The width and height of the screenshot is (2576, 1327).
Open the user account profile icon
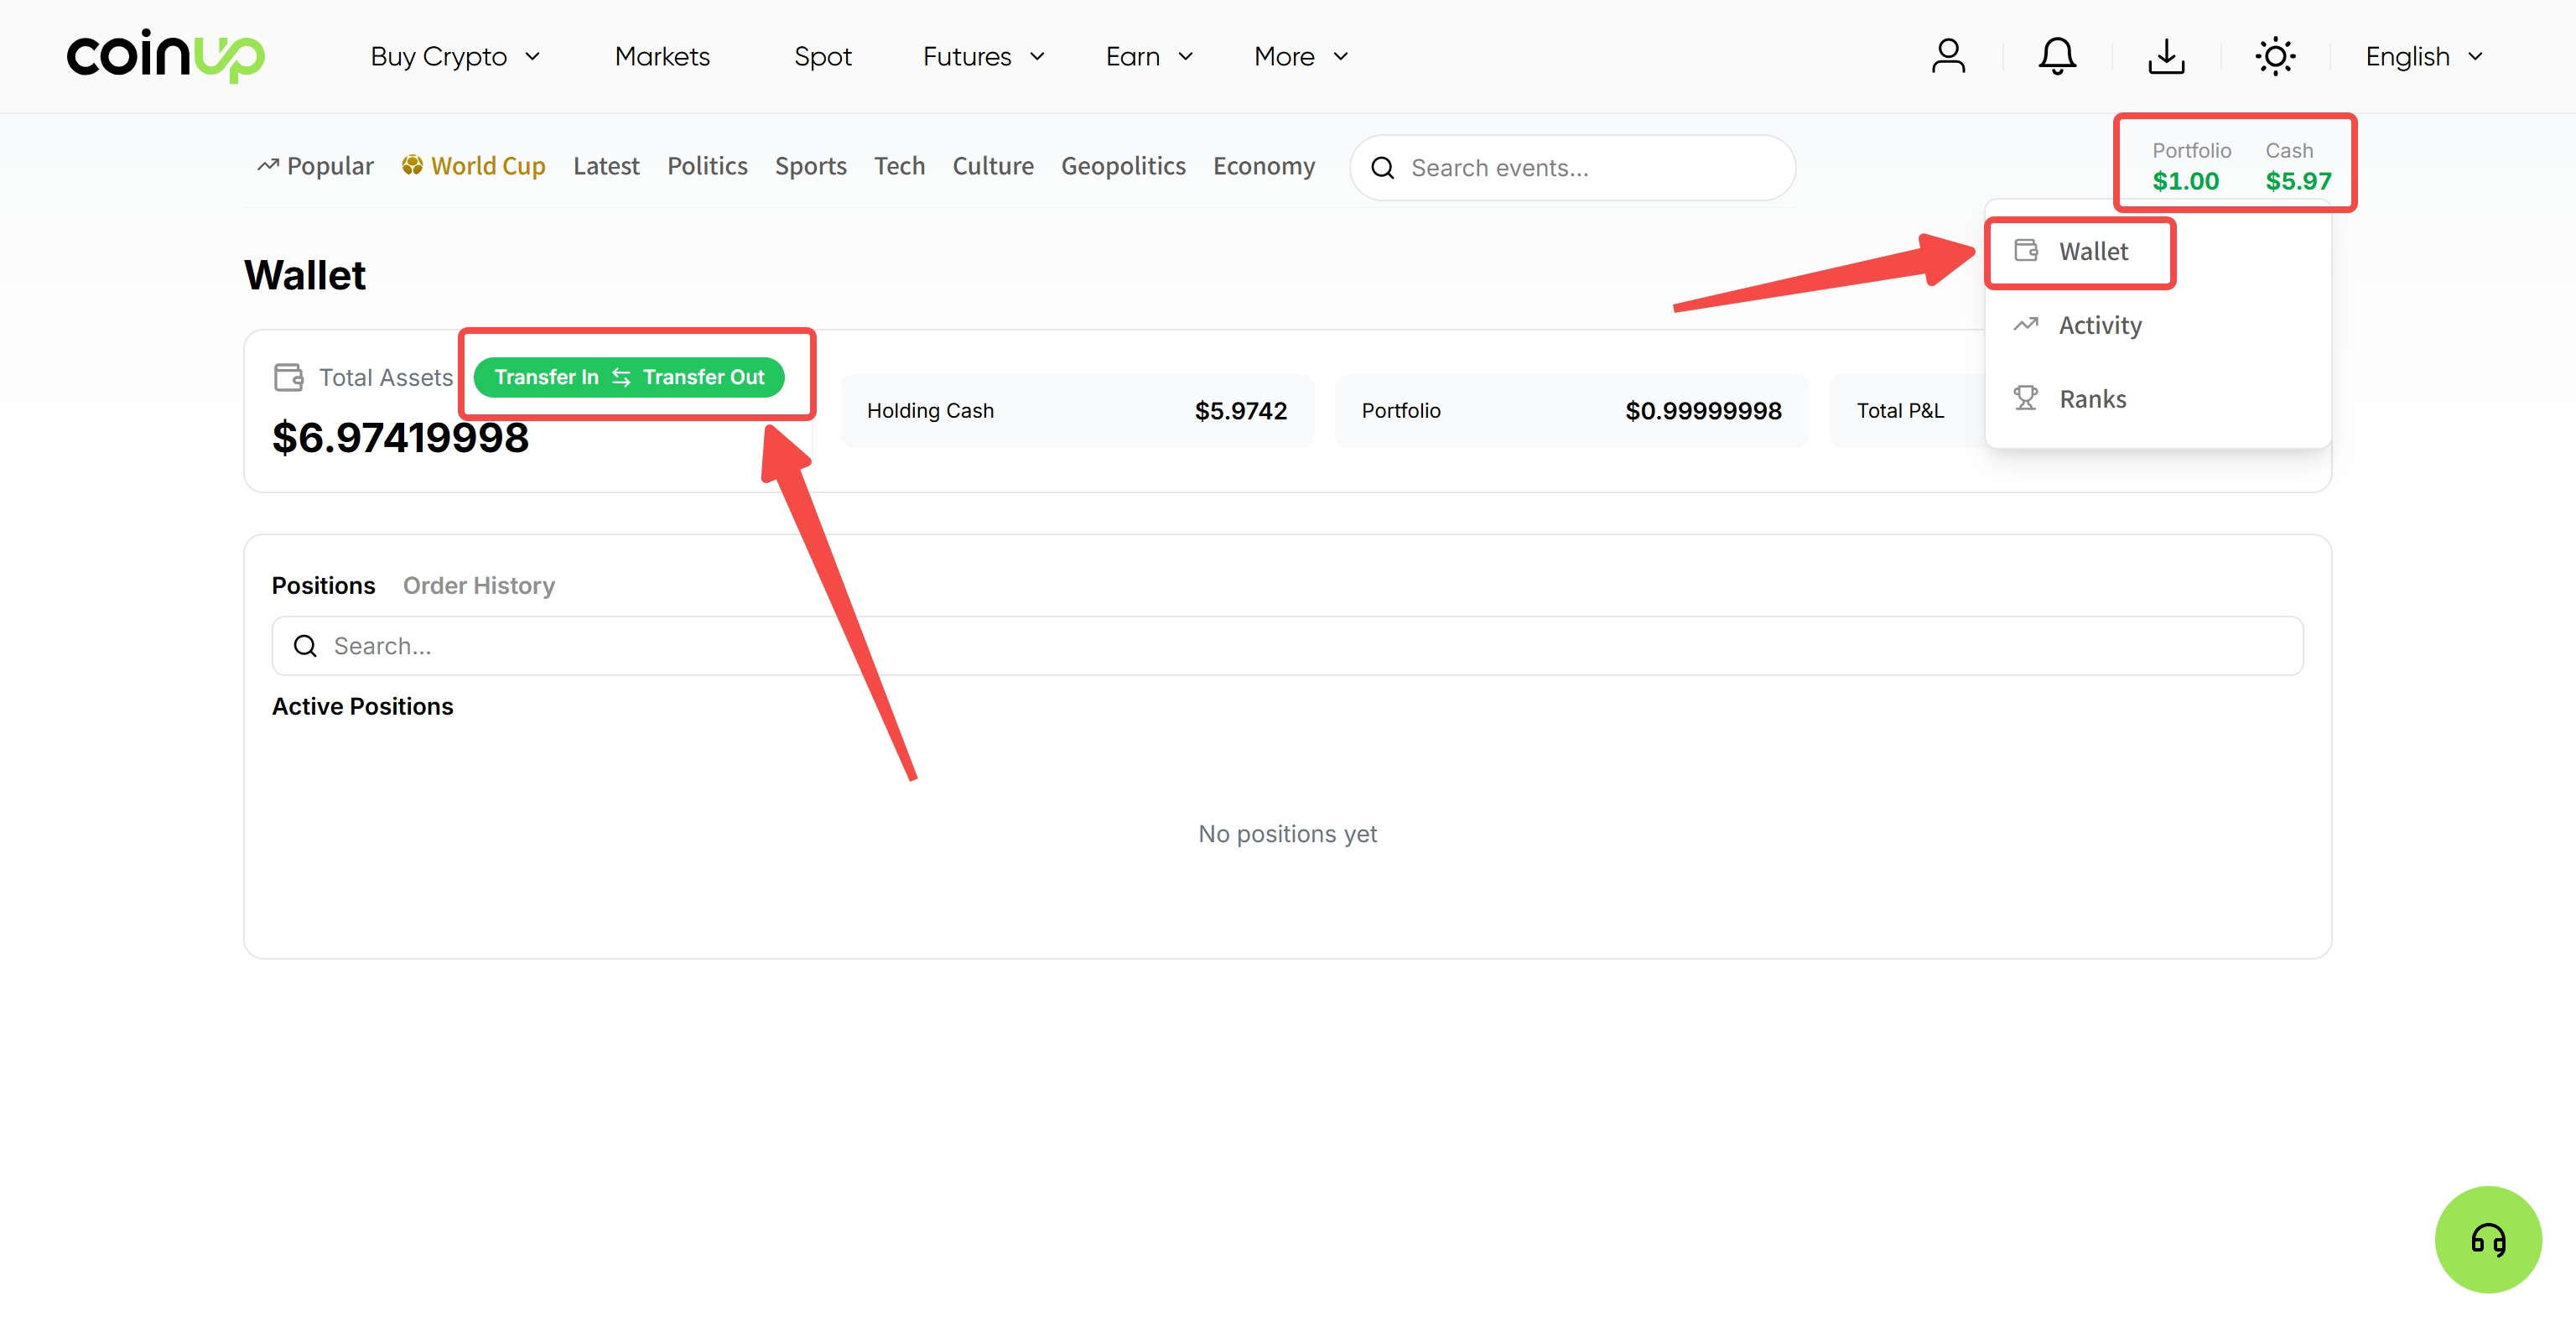[x=1948, y=56]
